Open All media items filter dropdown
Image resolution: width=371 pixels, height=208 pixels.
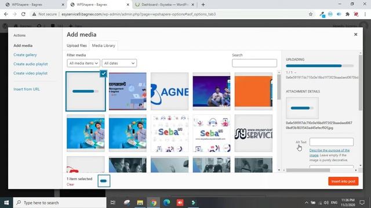coord(83,63)
